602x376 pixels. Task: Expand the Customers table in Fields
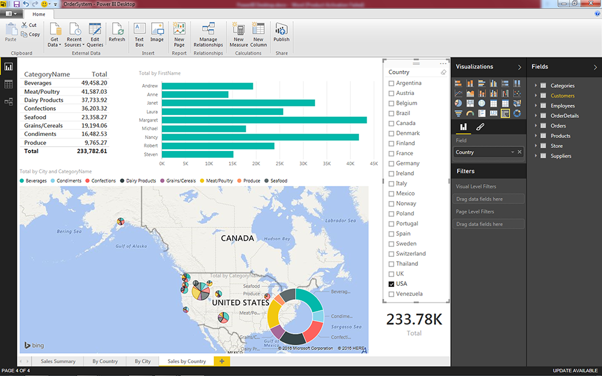(x=536, y=96)
